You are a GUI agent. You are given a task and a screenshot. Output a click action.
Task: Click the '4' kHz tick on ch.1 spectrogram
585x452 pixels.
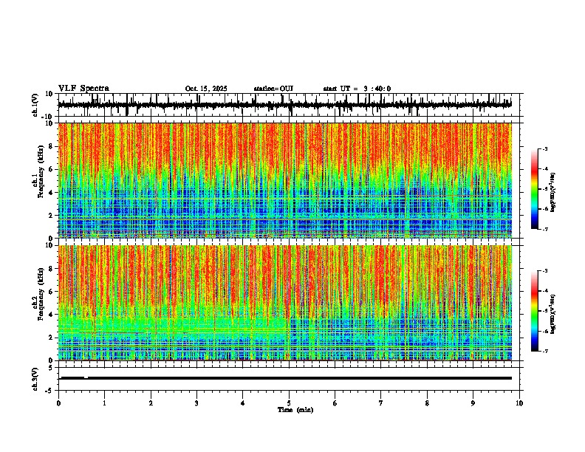coord(50,193)
